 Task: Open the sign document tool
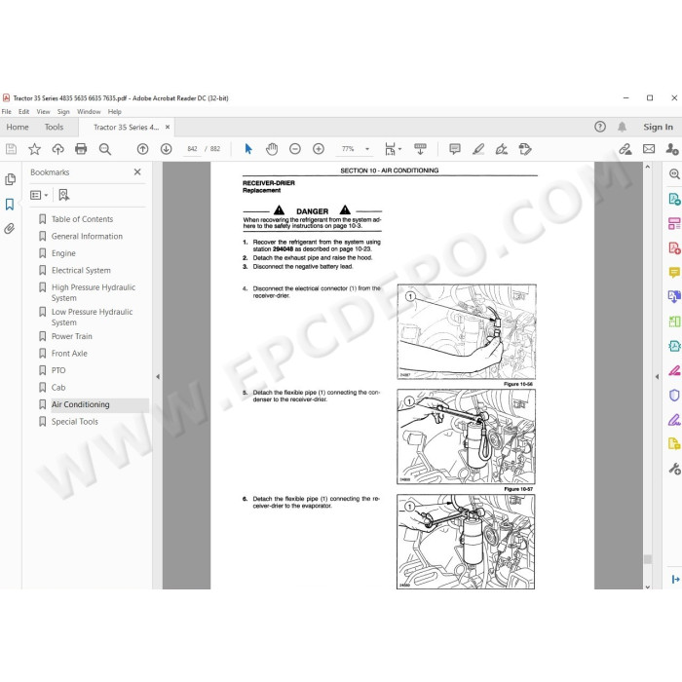coord(502,149)
